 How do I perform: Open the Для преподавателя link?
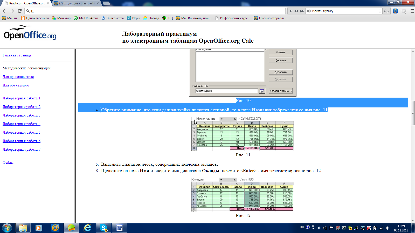18,77
